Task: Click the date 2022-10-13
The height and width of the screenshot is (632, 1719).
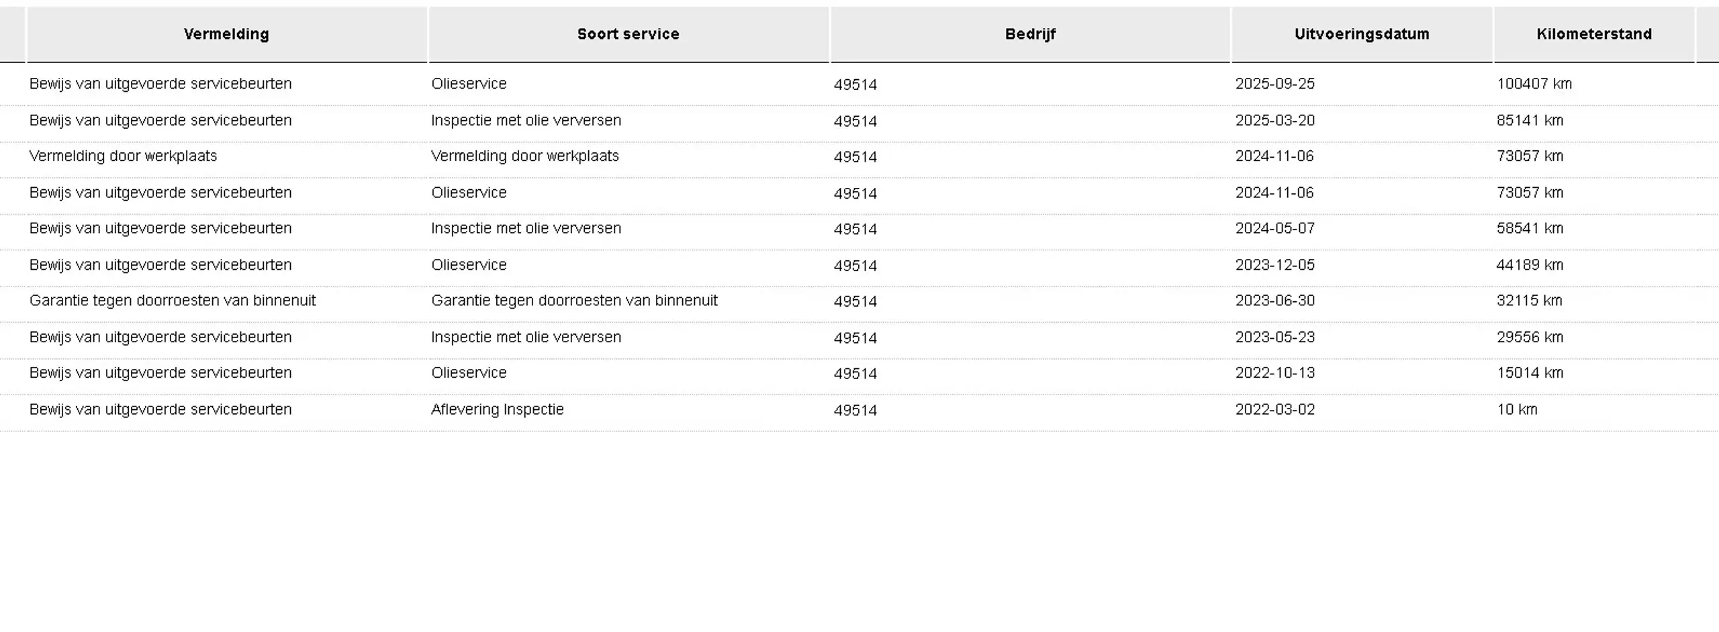Action: click(1274, 373)
